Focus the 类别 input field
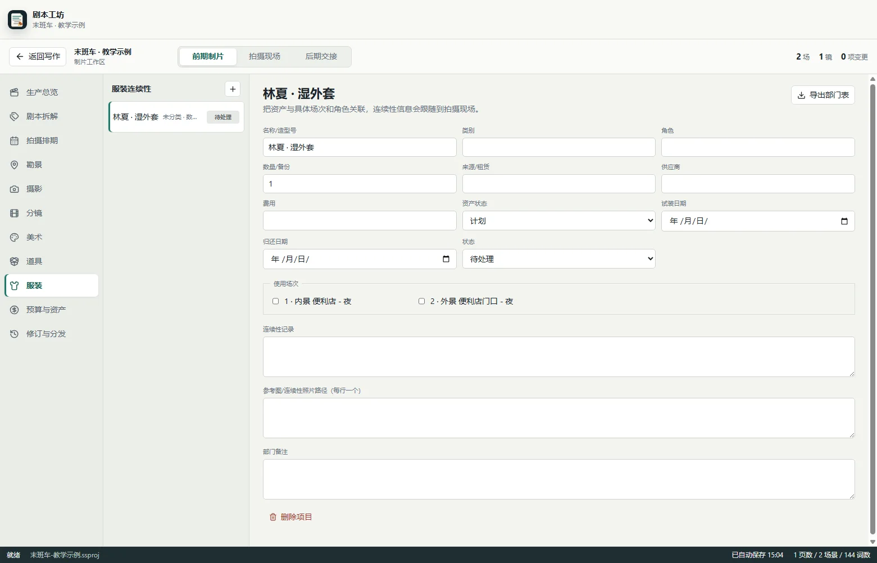877x563 pixels. point(558,147)
